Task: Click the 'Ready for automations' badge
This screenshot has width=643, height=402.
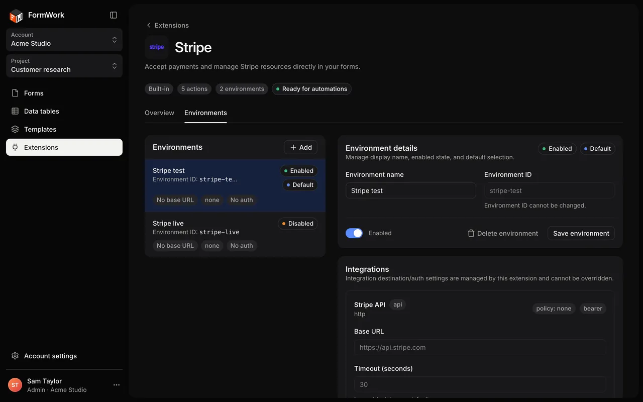Action: coord(311,89)
